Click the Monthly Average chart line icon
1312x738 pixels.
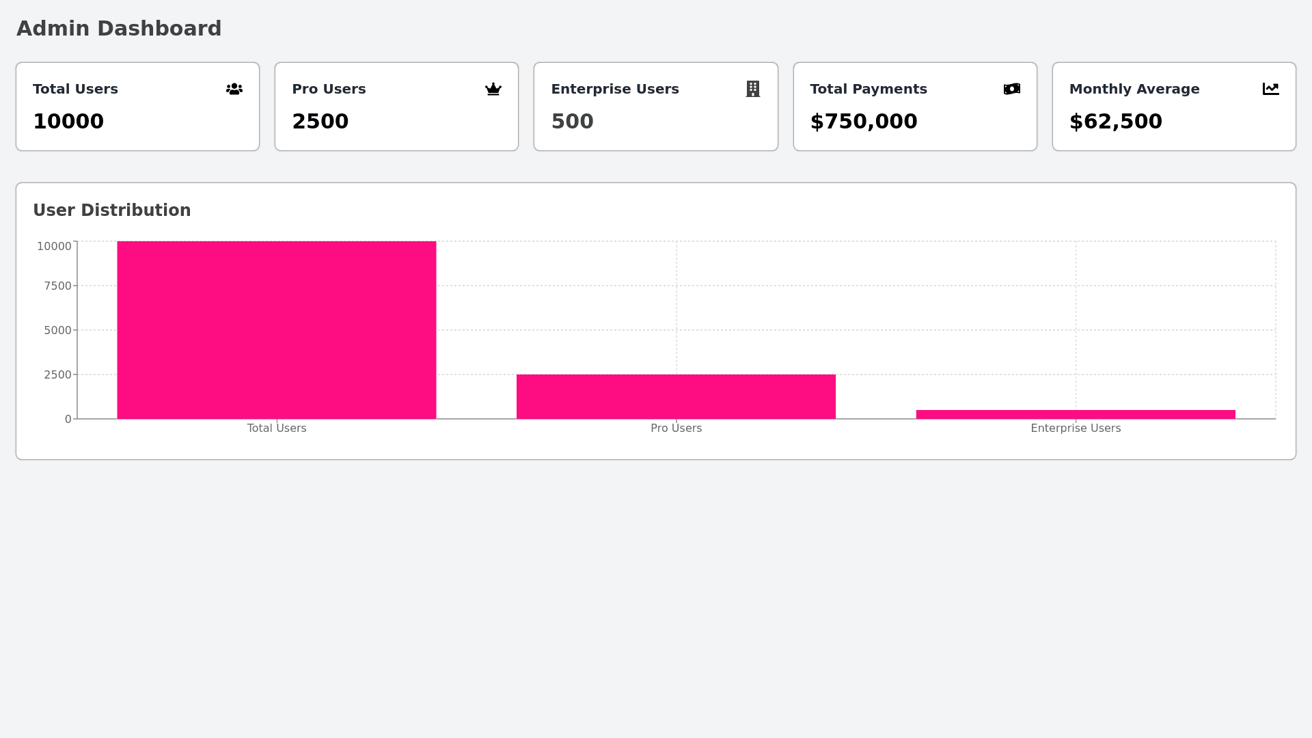click(1270, 90)
